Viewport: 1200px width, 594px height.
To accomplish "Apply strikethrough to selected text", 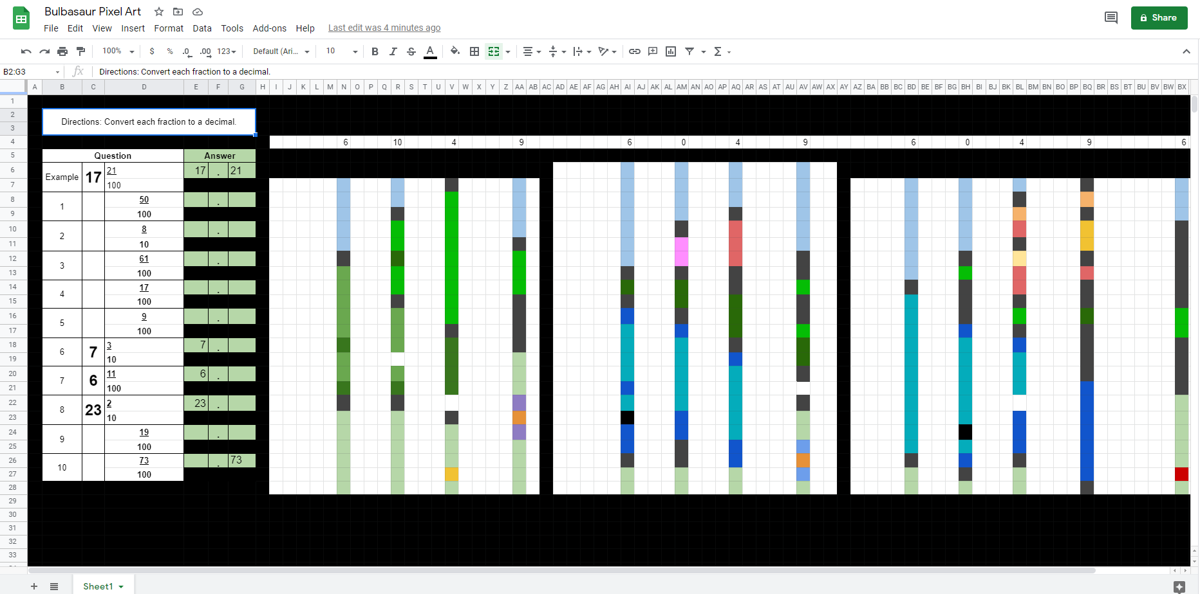I will (x=411, y=51).
